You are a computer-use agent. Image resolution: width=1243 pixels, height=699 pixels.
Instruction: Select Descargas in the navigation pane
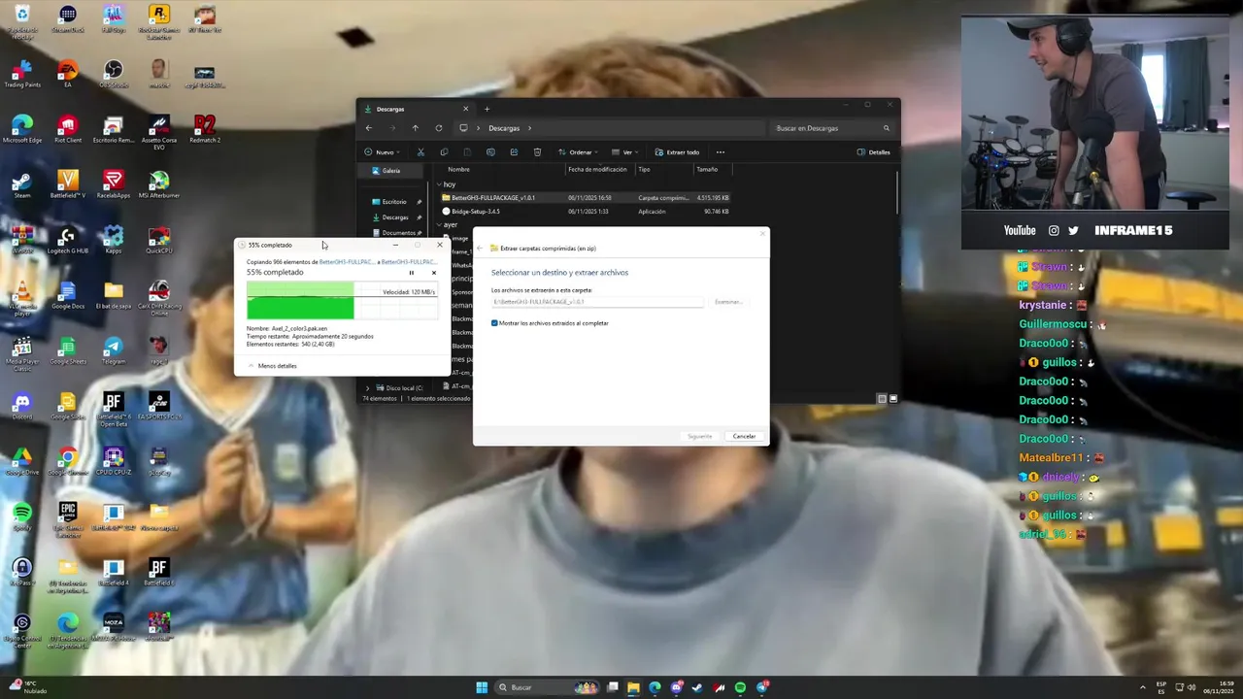(x=393, y=217)
